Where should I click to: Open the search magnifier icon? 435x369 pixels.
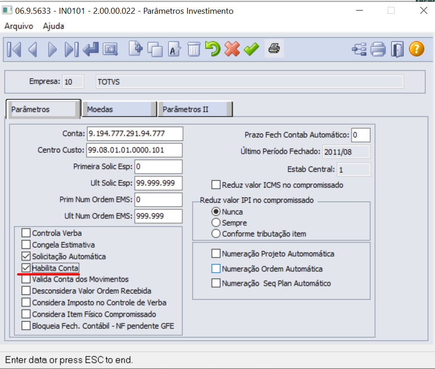[111, 50]
